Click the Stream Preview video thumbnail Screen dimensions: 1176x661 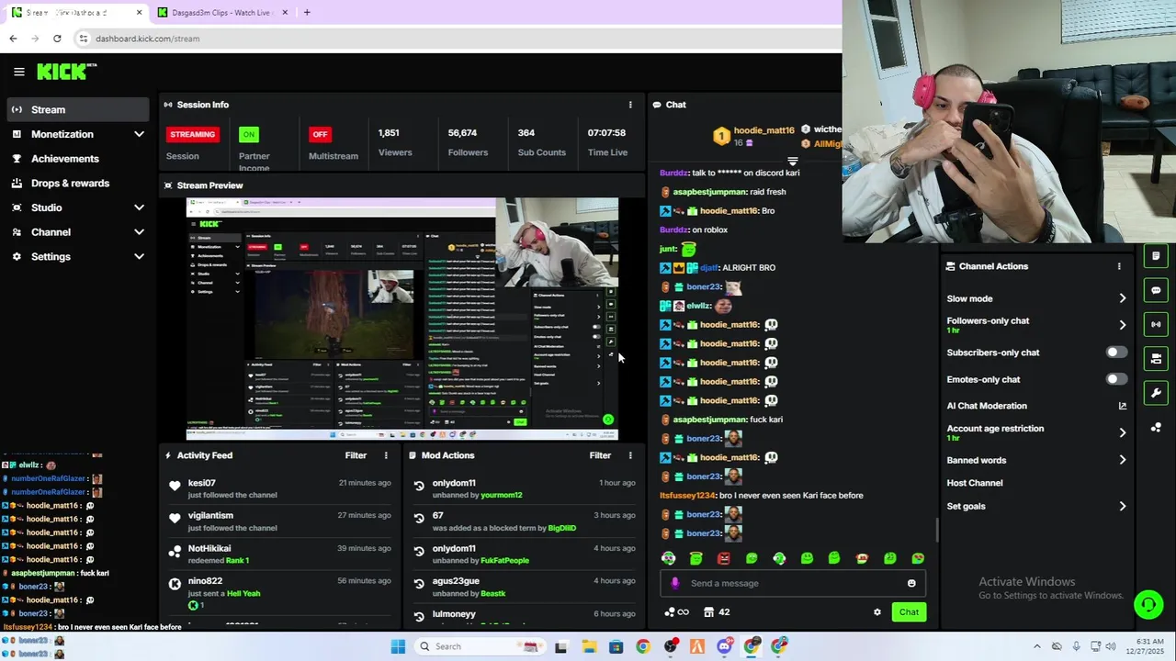coord(402,319)
